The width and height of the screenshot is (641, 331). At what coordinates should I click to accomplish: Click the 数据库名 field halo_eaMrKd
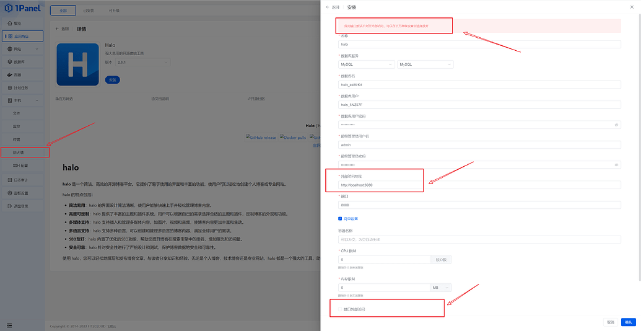[x=479, y=85]
